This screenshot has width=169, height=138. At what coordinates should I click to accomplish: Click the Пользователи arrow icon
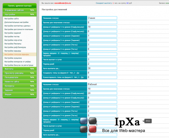32,77
